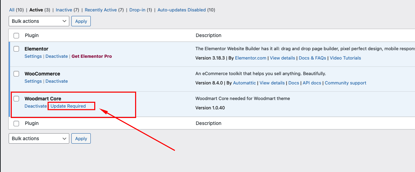The height and width of the screenshot is (172, 415).
Task: Open WooCommerce Community support link
Action: pos(346,83)
